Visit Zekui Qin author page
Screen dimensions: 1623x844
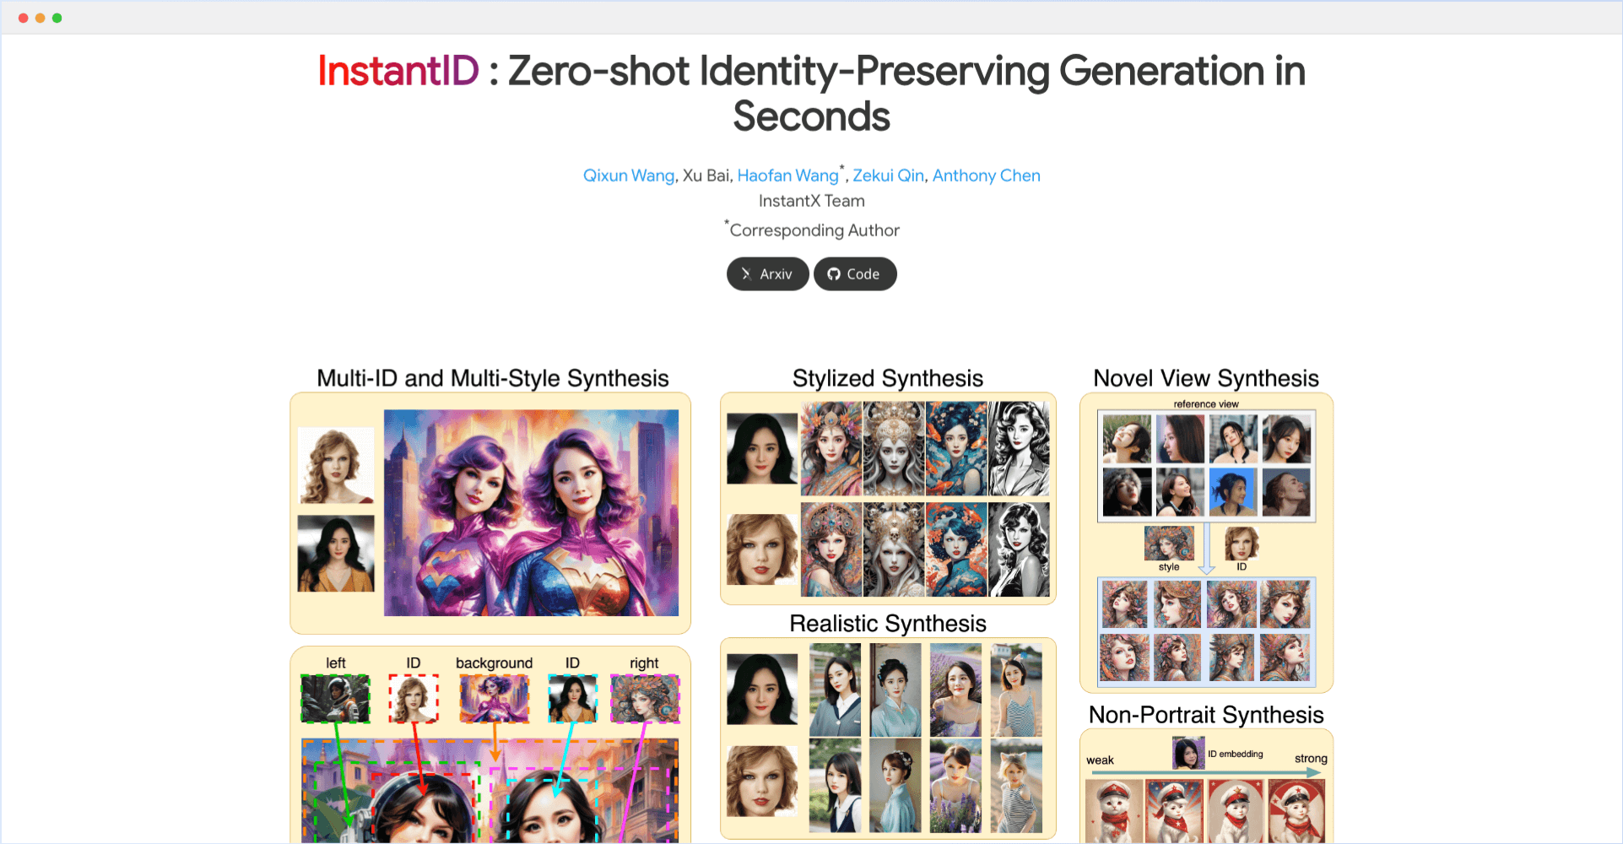[x=888, y=176]
